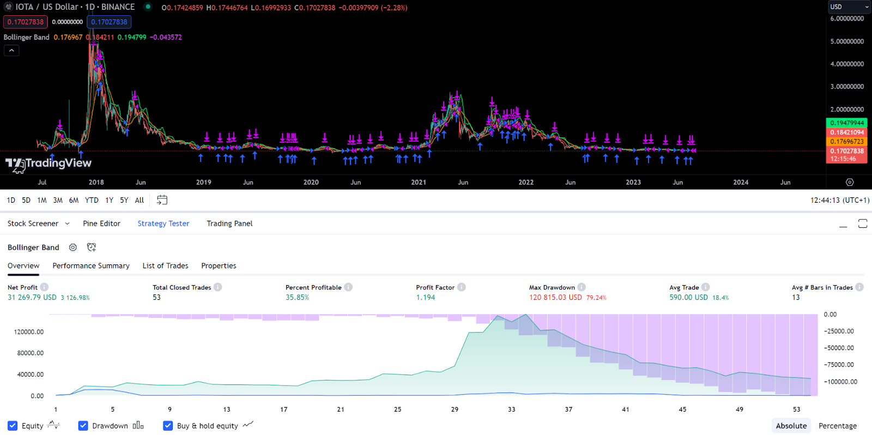Open the go-to-date calendar icon
The height and width of the screenshot is (435, 872).
pyautogui.click(x=162, y=200)
